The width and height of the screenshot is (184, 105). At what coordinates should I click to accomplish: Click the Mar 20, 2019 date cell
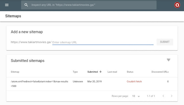(x=95, y=81)
